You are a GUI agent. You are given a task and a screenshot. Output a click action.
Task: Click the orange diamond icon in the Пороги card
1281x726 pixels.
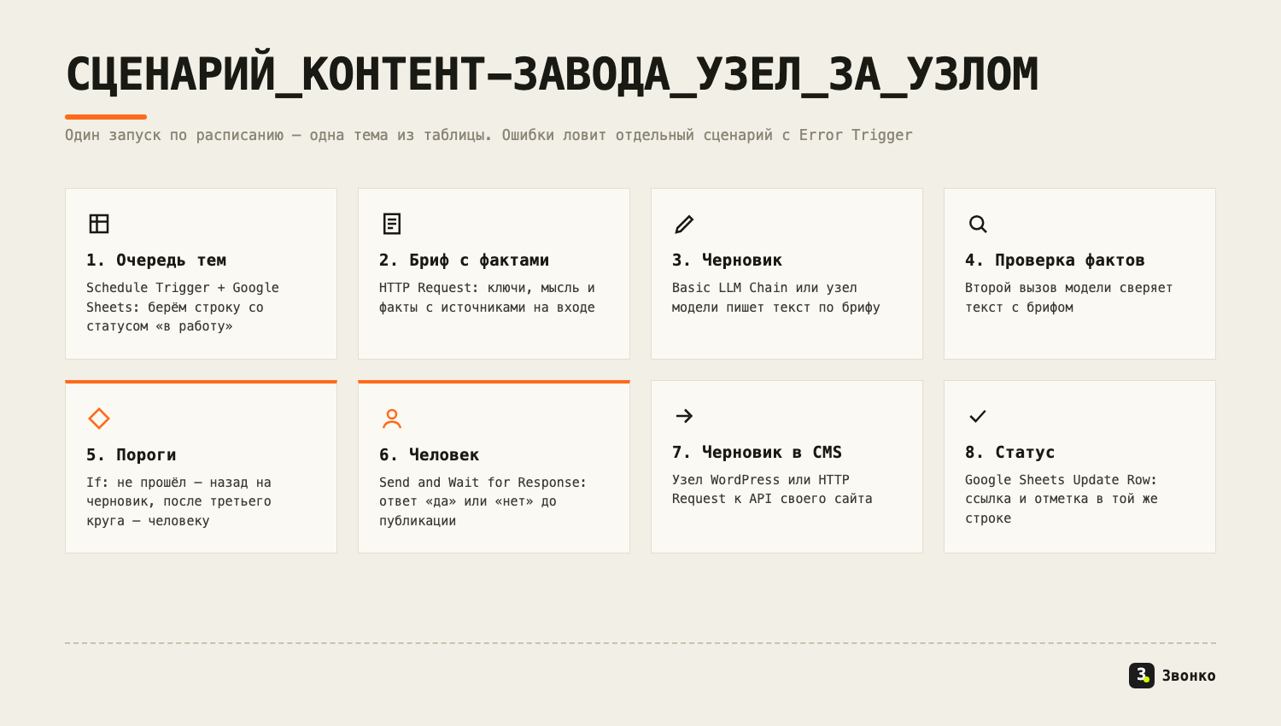[x=99, y=419]
